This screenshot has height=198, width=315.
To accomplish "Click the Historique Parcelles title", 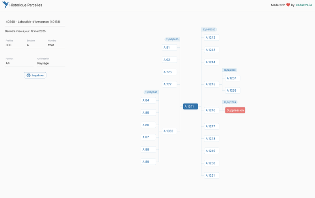I will click(x=26, y=5).
